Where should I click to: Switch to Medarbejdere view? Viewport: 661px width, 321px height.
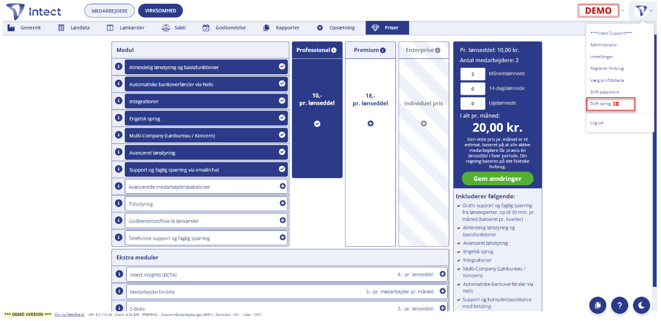[x=109, y=11]
